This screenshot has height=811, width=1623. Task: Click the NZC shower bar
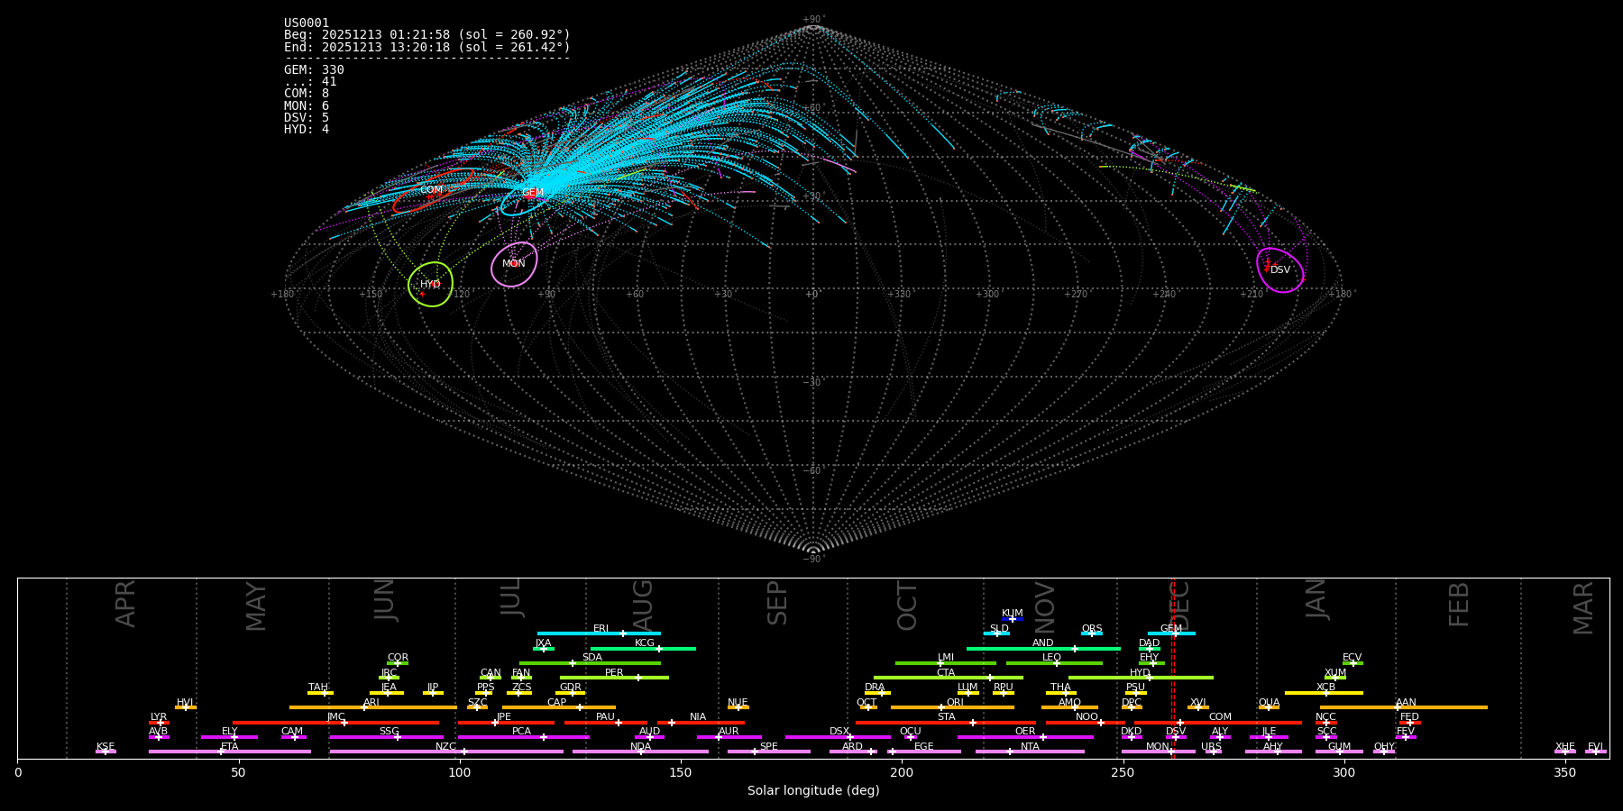coord(446,752)
